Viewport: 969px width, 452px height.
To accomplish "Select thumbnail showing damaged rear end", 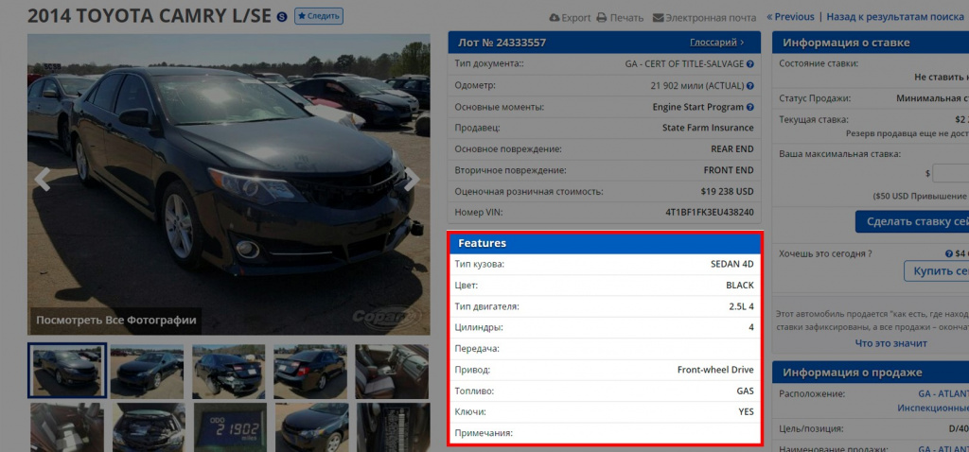I will click(229, 371).
